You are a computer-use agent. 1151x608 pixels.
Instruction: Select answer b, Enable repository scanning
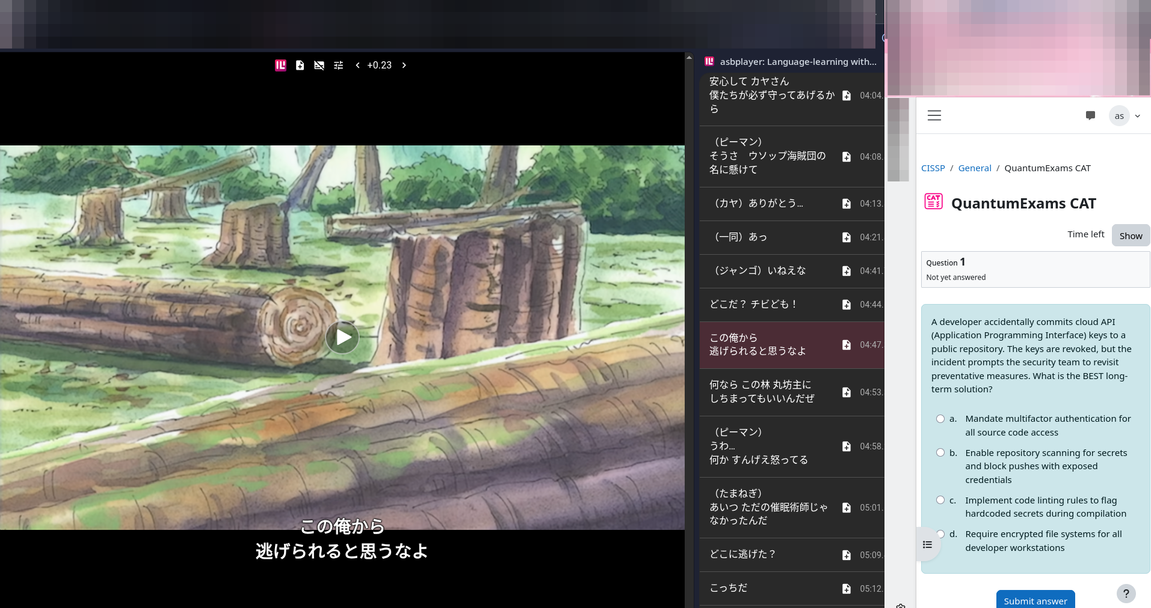(940, 452)
